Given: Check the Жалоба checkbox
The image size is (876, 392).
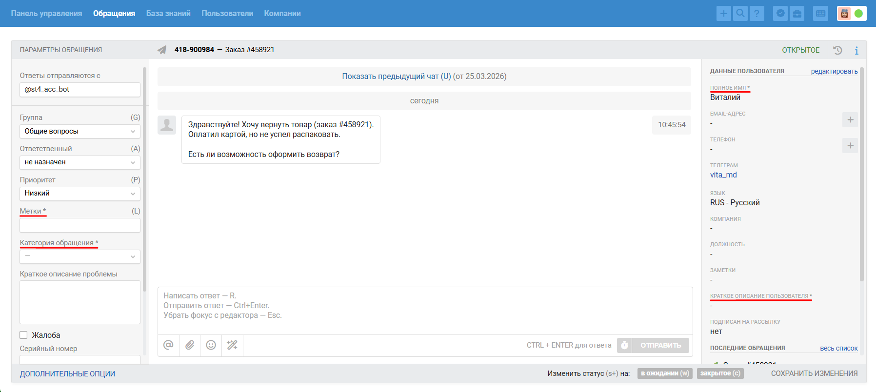Looking at the screenshot, I should pos(23,335).
